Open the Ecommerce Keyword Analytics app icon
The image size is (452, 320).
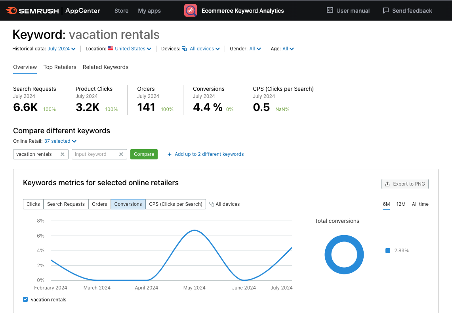(x=191, y=10)
